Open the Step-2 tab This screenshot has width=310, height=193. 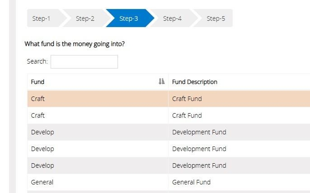click(x=85, y=19)
